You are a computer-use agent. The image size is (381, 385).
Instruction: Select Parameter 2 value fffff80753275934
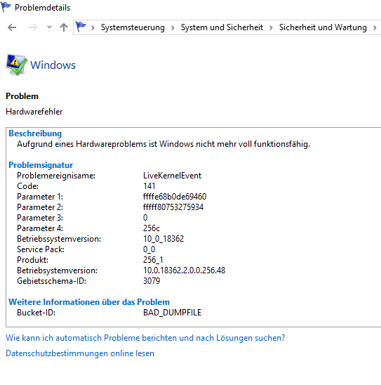click(173, 207)
